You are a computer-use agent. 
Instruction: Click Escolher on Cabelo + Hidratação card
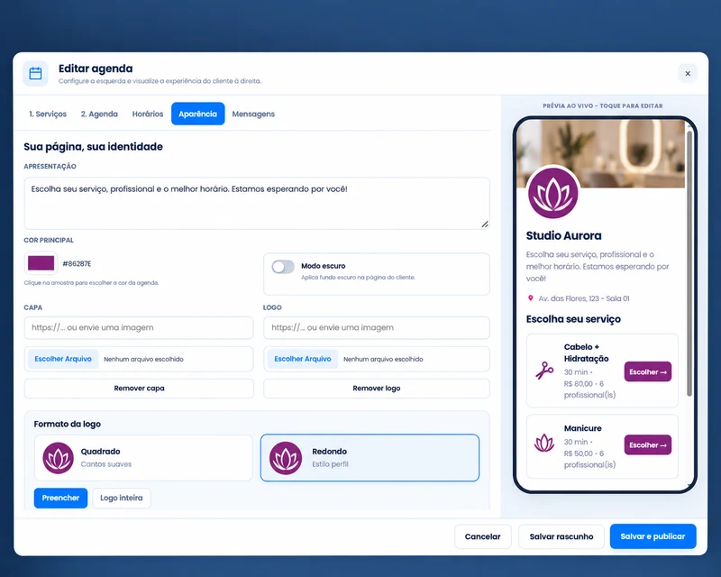(648, 371)
